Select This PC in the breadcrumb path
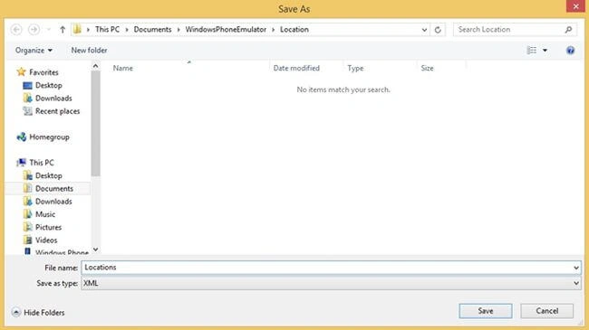This screenshot has height=330, width=589. tap(107, 29)
